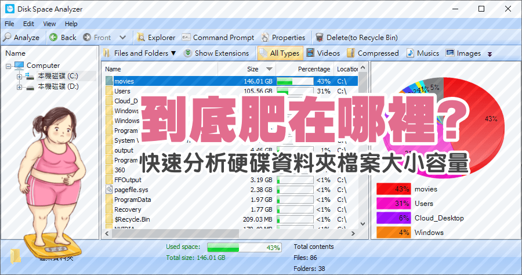The height and width of the screenshot is (275, 522).
Task: Go Back using green arrow icon
Action: click(53, 37)
